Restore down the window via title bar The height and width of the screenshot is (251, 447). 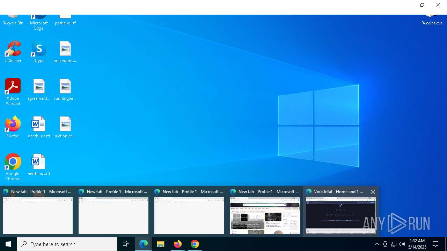pos(422,5)
